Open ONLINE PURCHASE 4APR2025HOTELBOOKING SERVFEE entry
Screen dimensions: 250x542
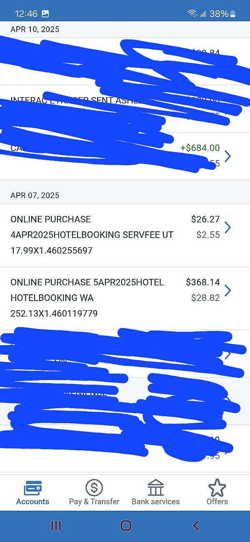pyautogui.click(x=92, y=235)
